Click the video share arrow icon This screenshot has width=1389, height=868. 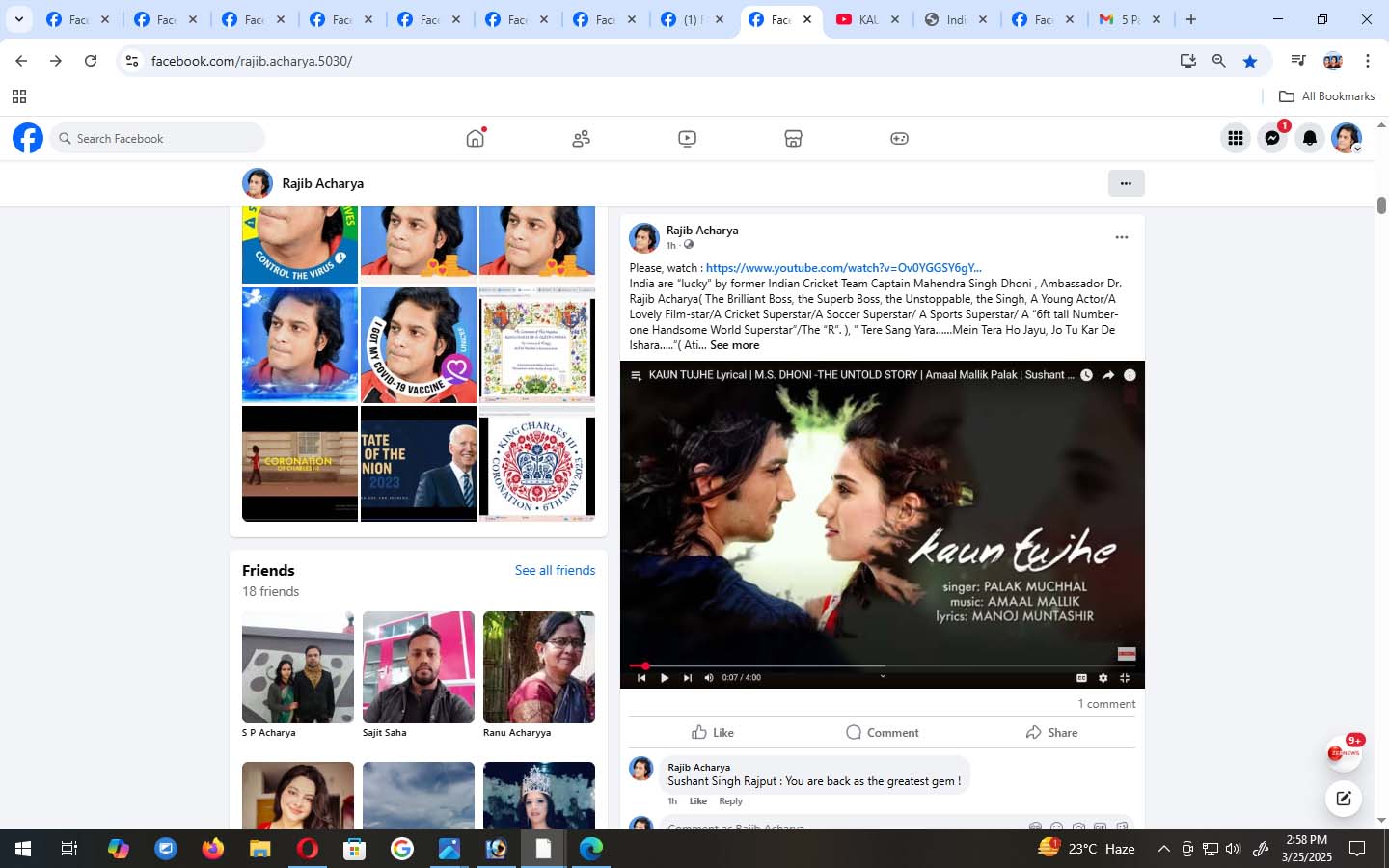click(1108, 375)
